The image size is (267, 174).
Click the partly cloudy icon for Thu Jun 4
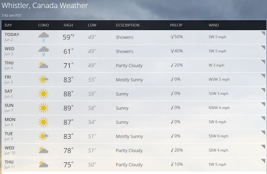point(43,65)
